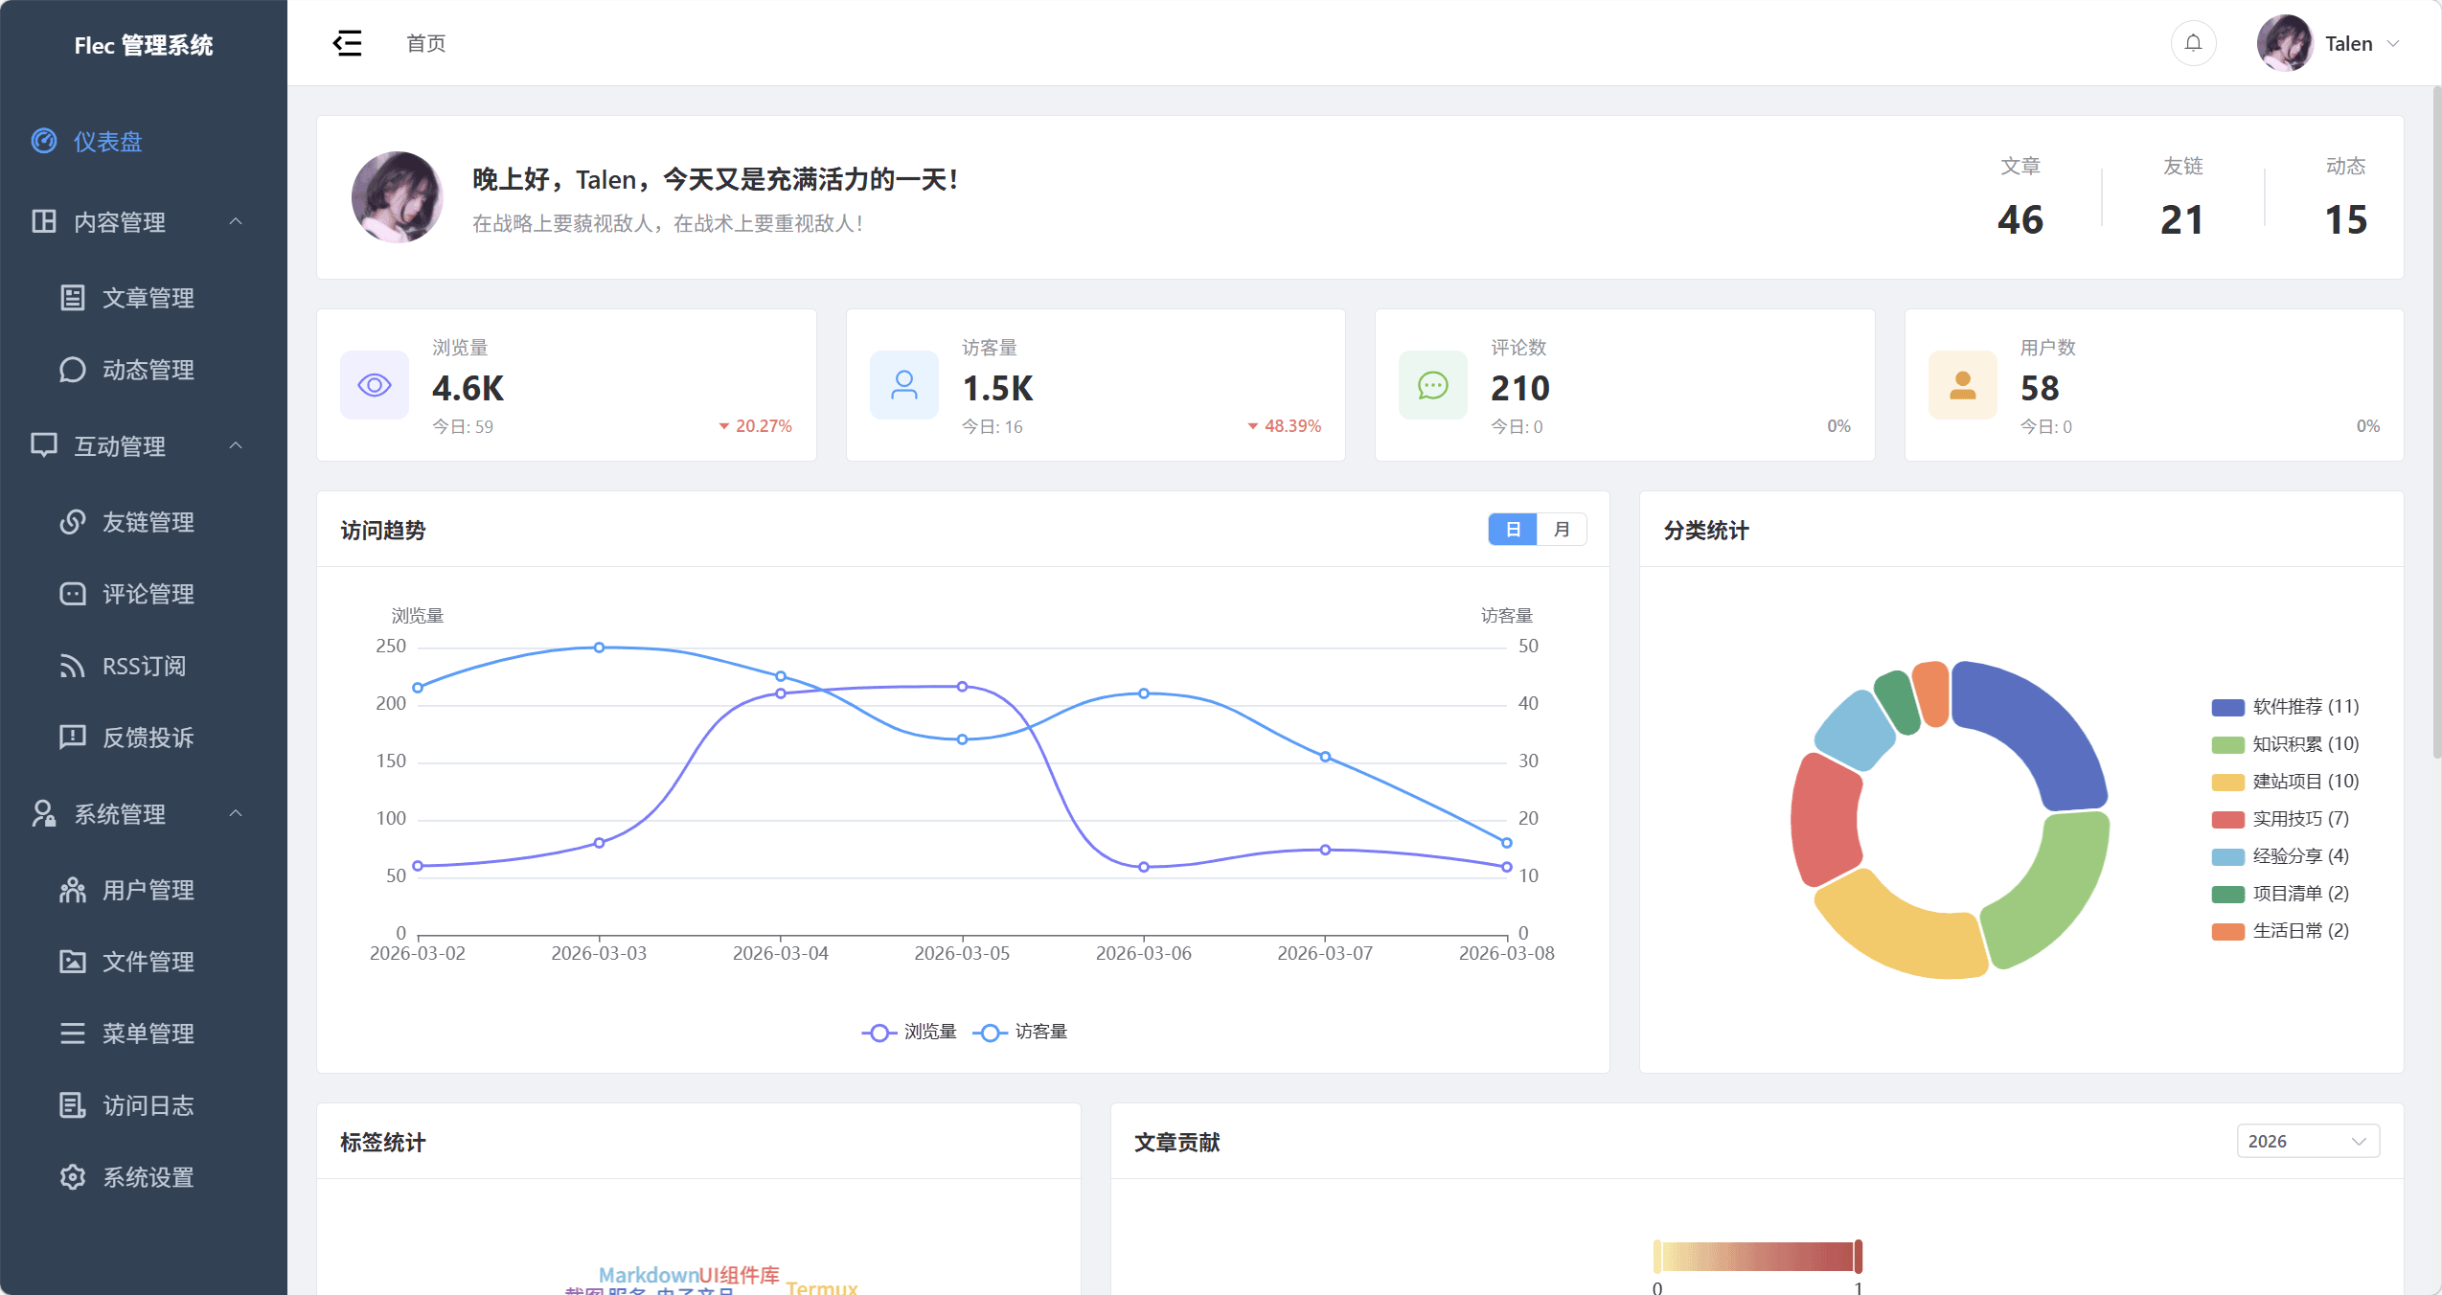This screenshot has width=2442, height=1295.
Task: Open notifications bell icon
Action: 2193,43
